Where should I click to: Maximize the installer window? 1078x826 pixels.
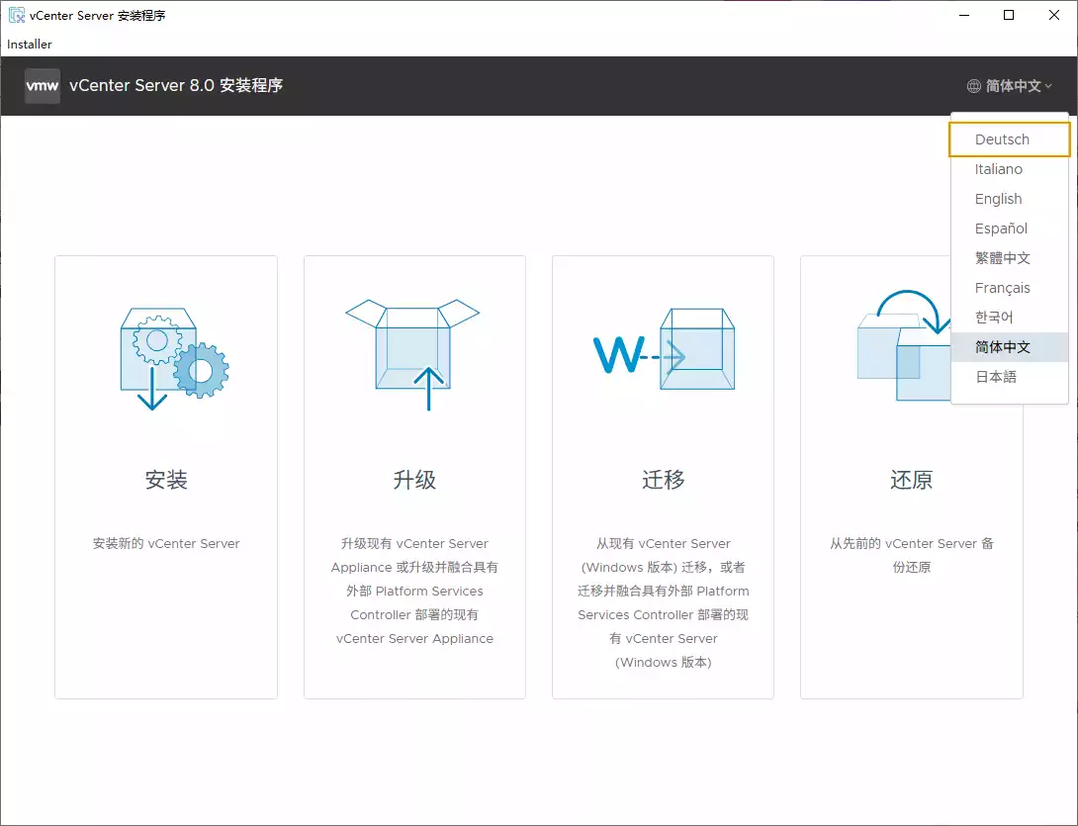click(1009, 15)
